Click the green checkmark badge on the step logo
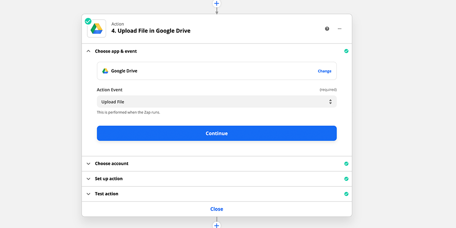Viewport: 456px width, 228px height. tap(88, 21)
